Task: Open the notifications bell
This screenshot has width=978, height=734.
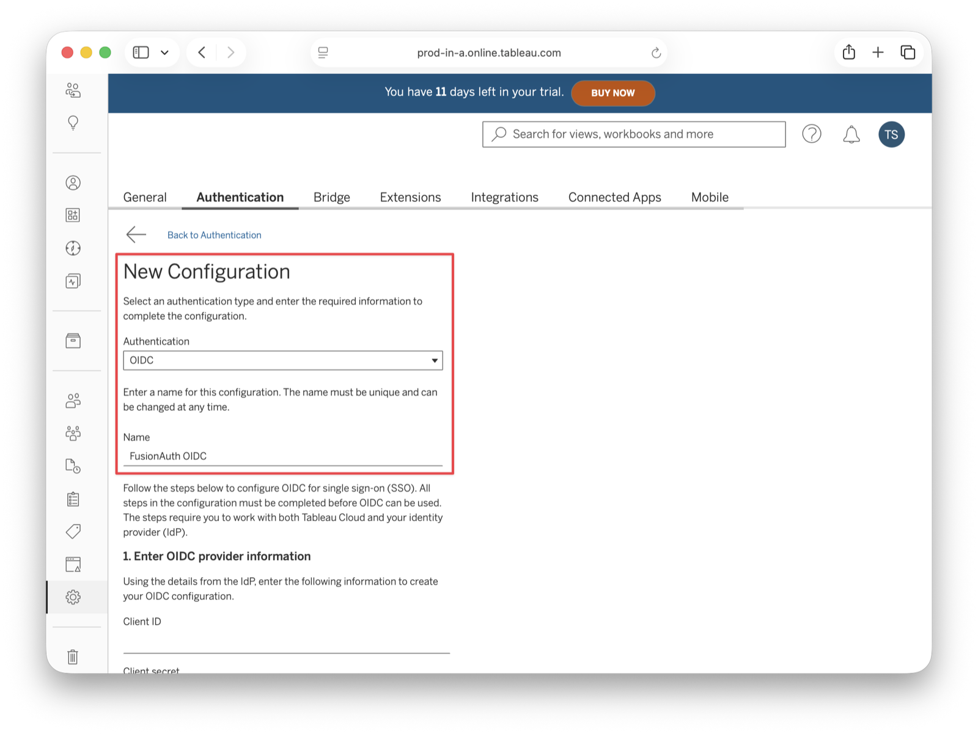Action: coord(851,134)
